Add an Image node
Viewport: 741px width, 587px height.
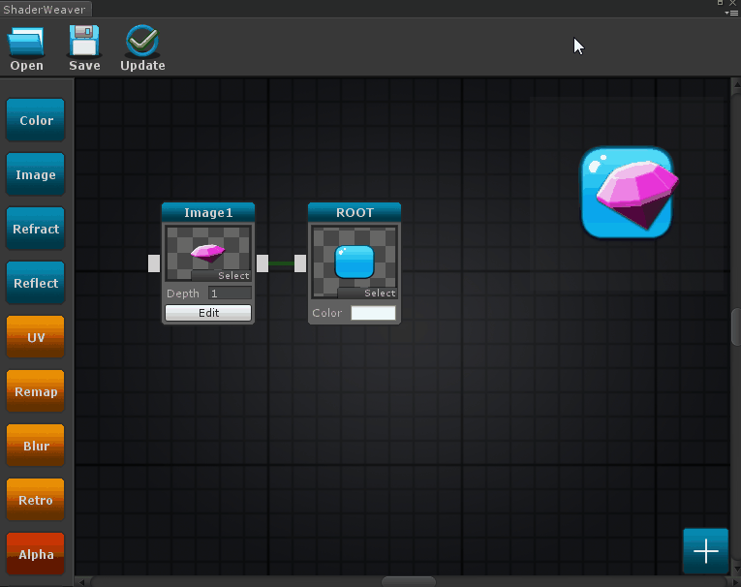point(36,174)
